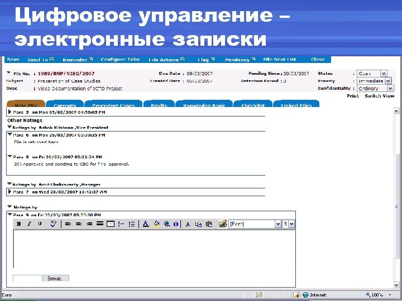Click the Switch View link
Image resolution: width=402 pixels, height=301 pixels.
(380, 96)
